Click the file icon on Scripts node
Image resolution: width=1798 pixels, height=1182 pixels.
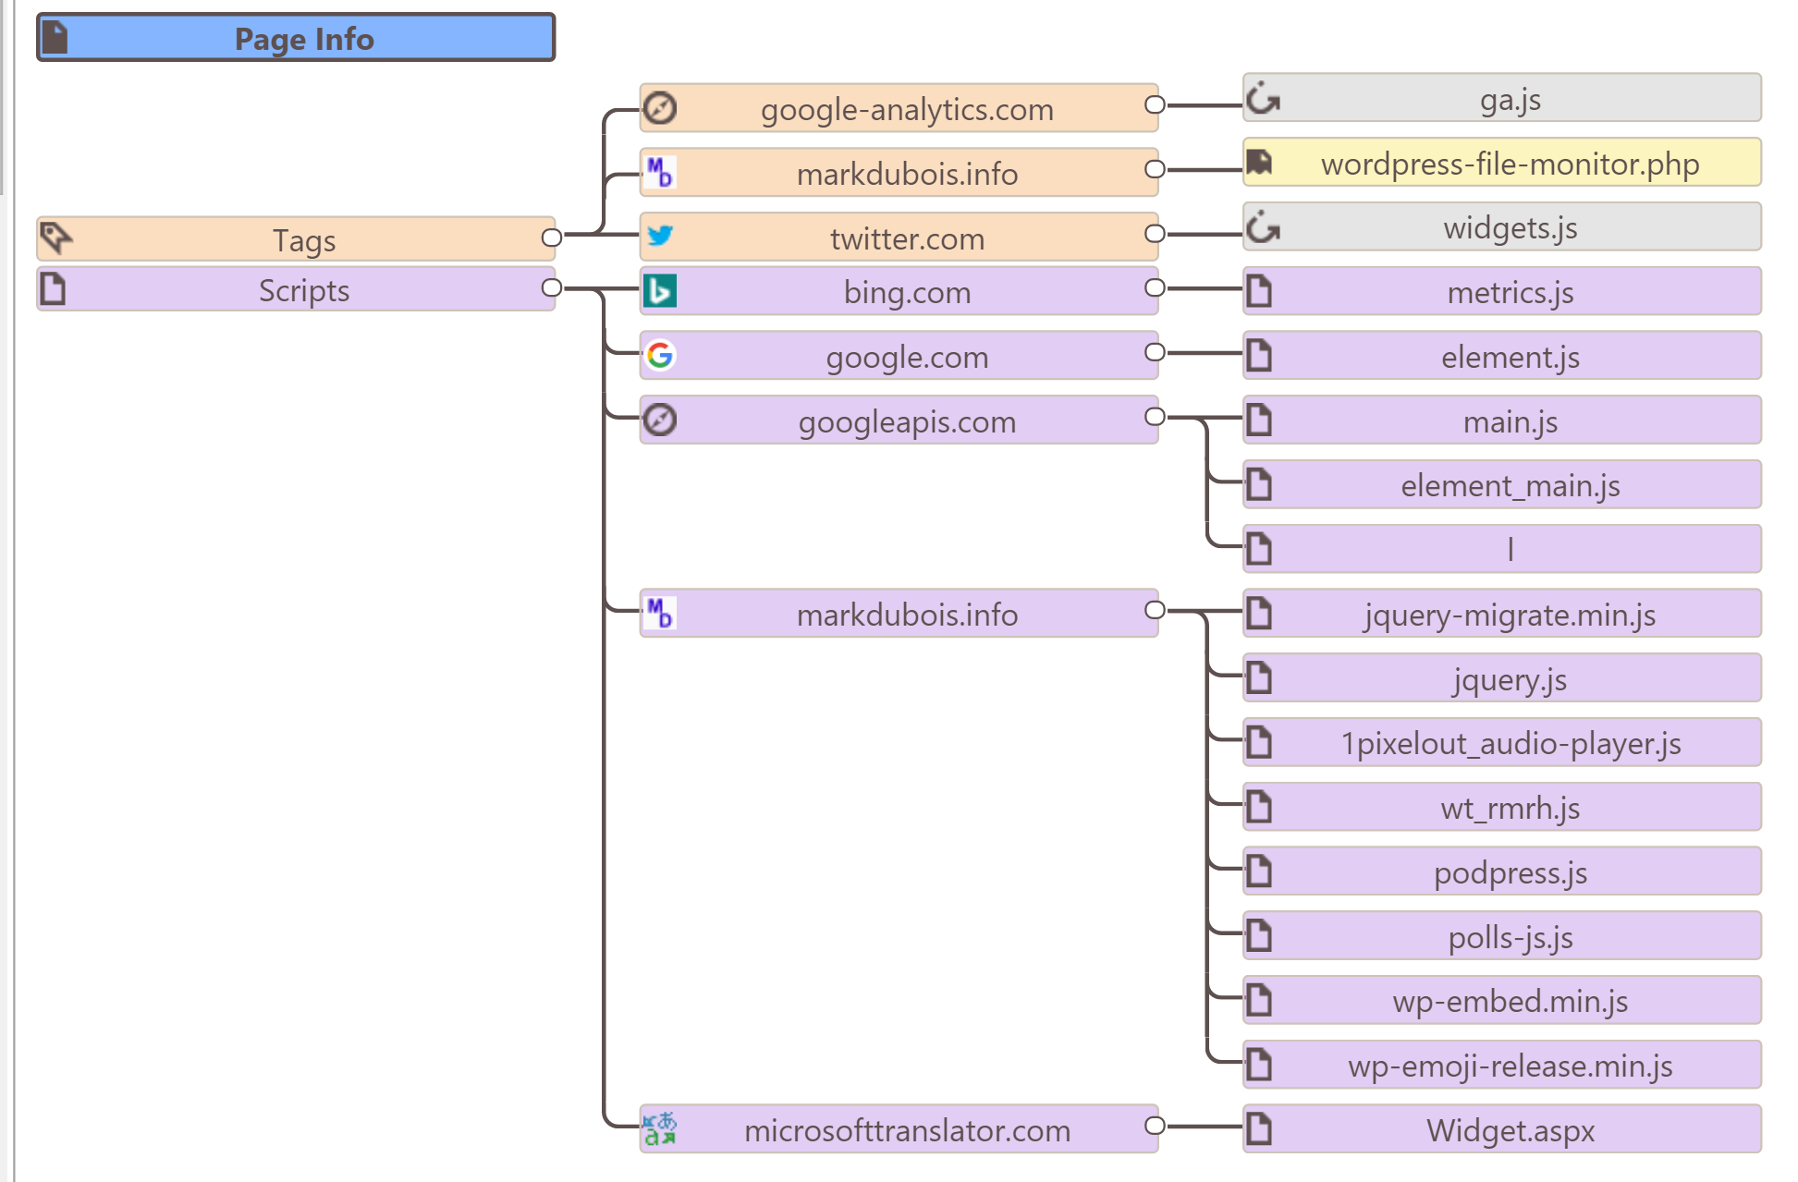[x=54, y=288]
